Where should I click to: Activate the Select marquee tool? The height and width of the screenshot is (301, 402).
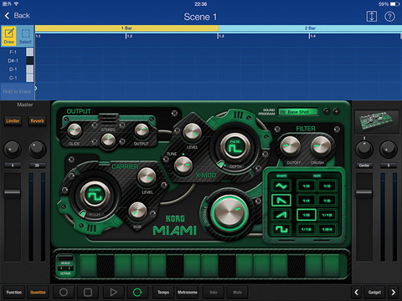(25, 35)
